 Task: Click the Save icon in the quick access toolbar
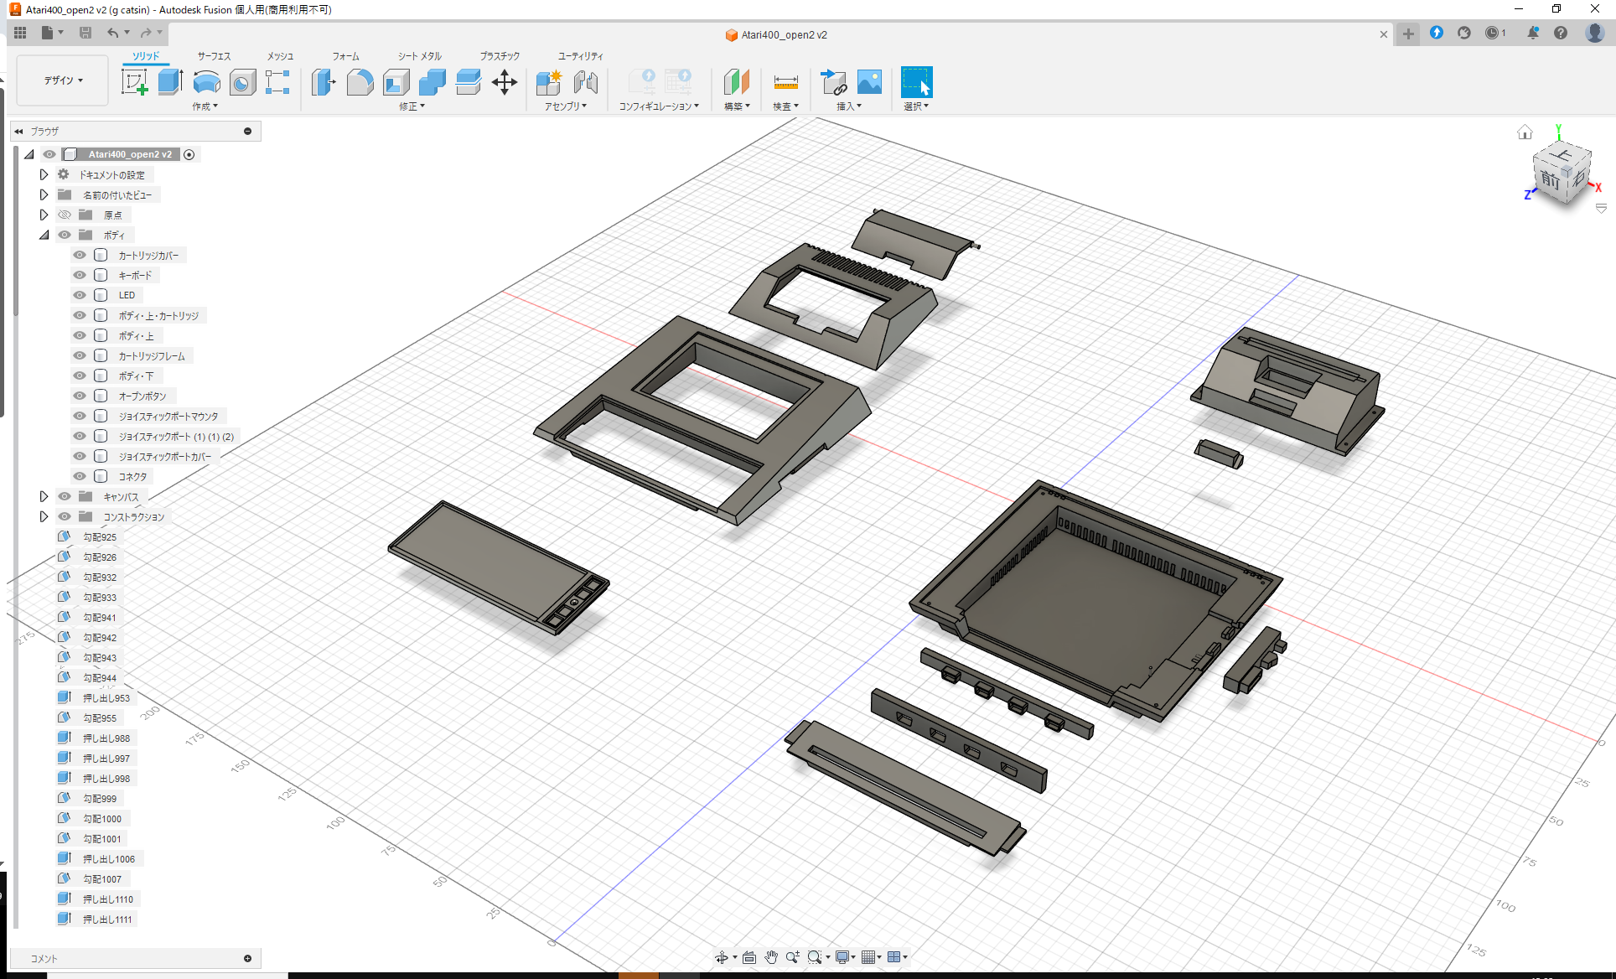[x=85, y=33]
